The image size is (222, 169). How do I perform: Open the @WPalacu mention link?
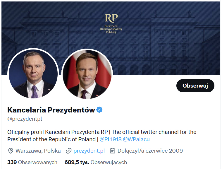click(136, 139)
